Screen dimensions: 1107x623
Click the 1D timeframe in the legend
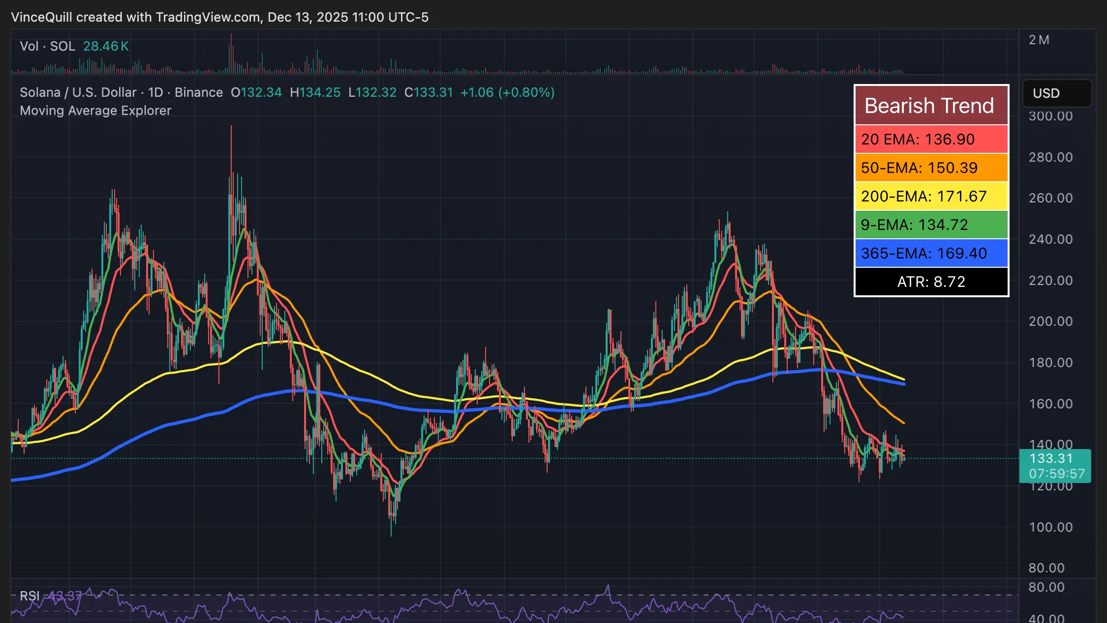155,92
